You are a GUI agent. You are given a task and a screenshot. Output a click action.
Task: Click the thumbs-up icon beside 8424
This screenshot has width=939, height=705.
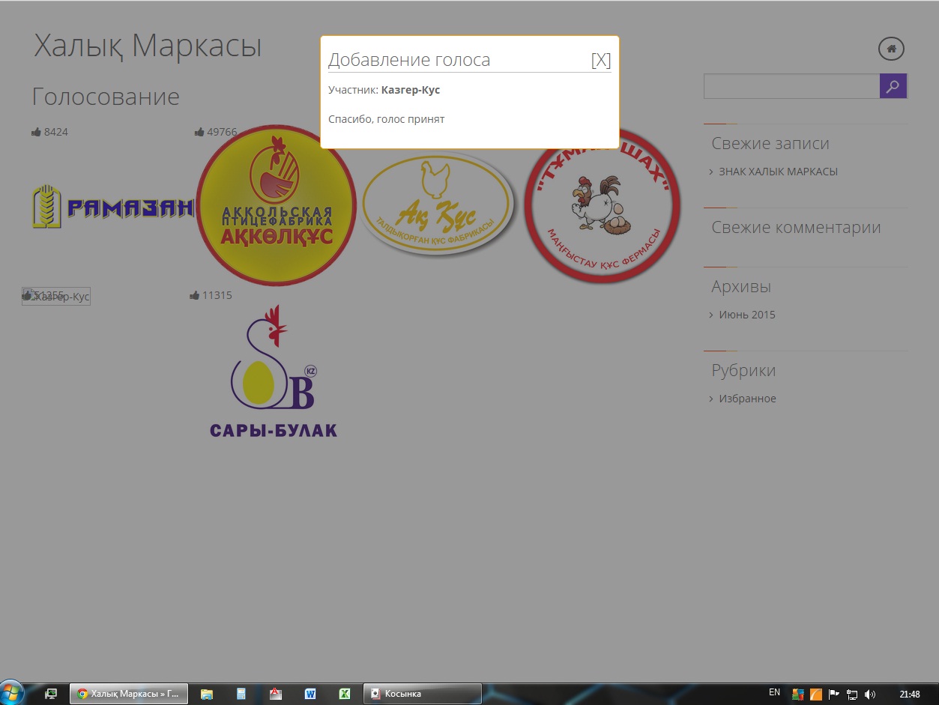point(36,132)
